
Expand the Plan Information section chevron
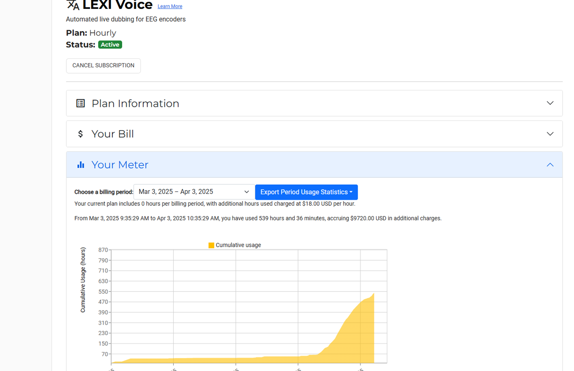point(550,103)
